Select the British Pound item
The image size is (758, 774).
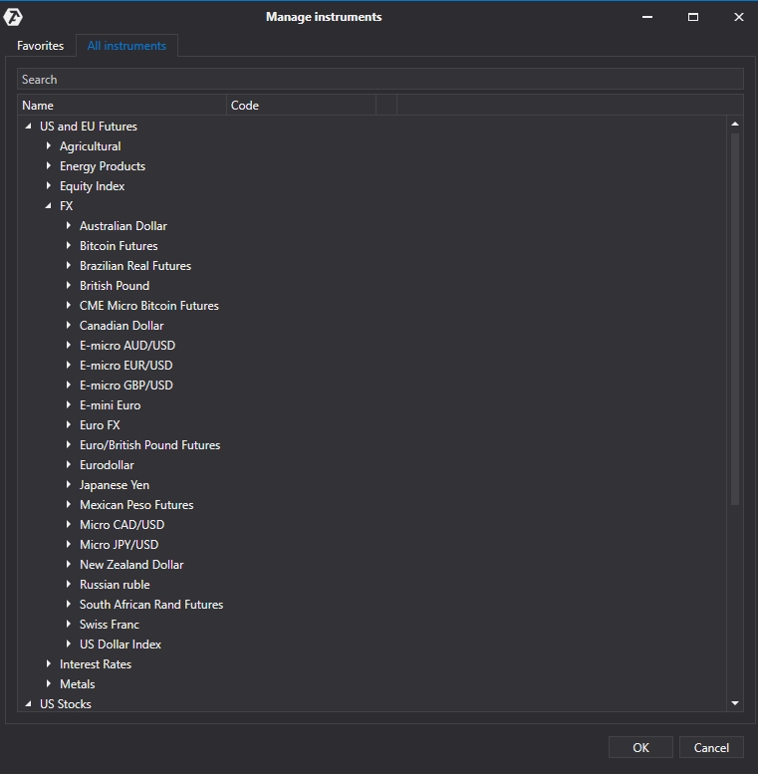tap(115, 286)
